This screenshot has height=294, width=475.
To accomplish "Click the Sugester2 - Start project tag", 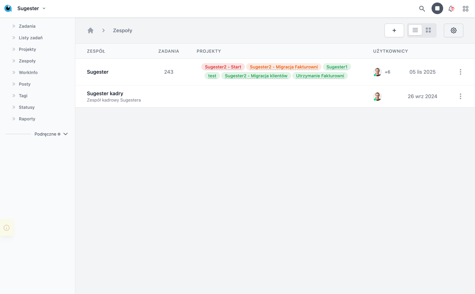I will (x=223, y=67).
